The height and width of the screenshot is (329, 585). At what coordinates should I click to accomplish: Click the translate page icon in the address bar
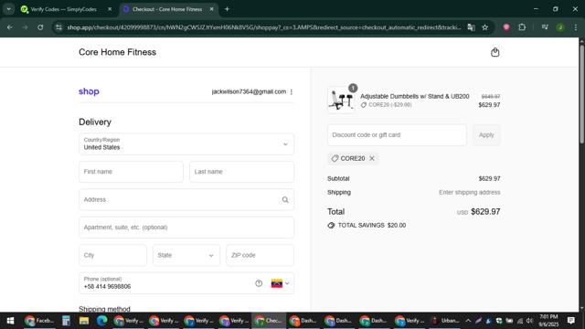[472, 27]
